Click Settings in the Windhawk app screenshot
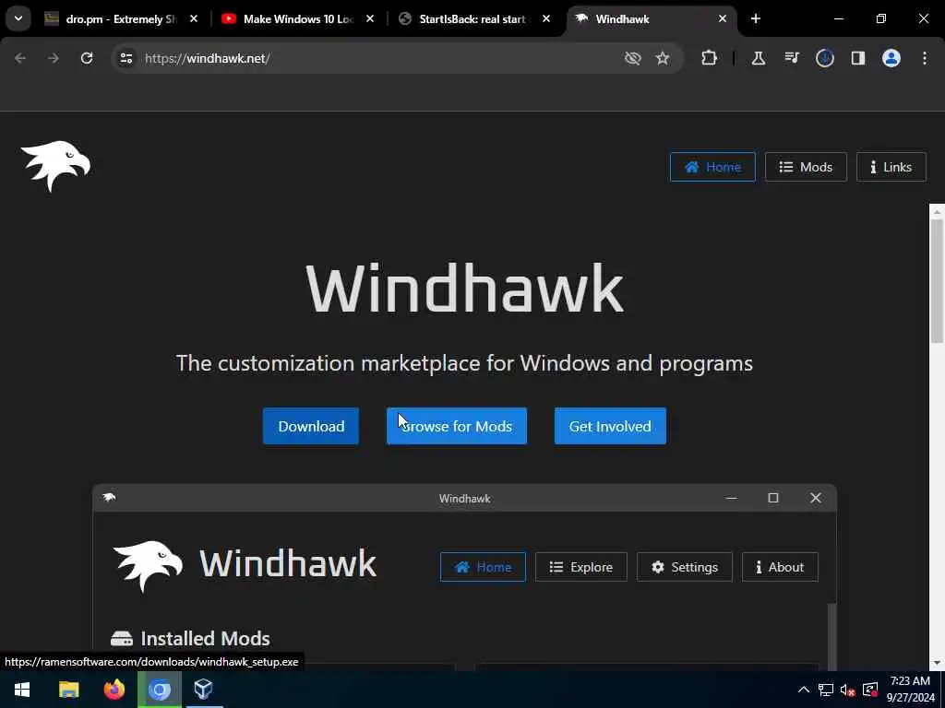 685,567
